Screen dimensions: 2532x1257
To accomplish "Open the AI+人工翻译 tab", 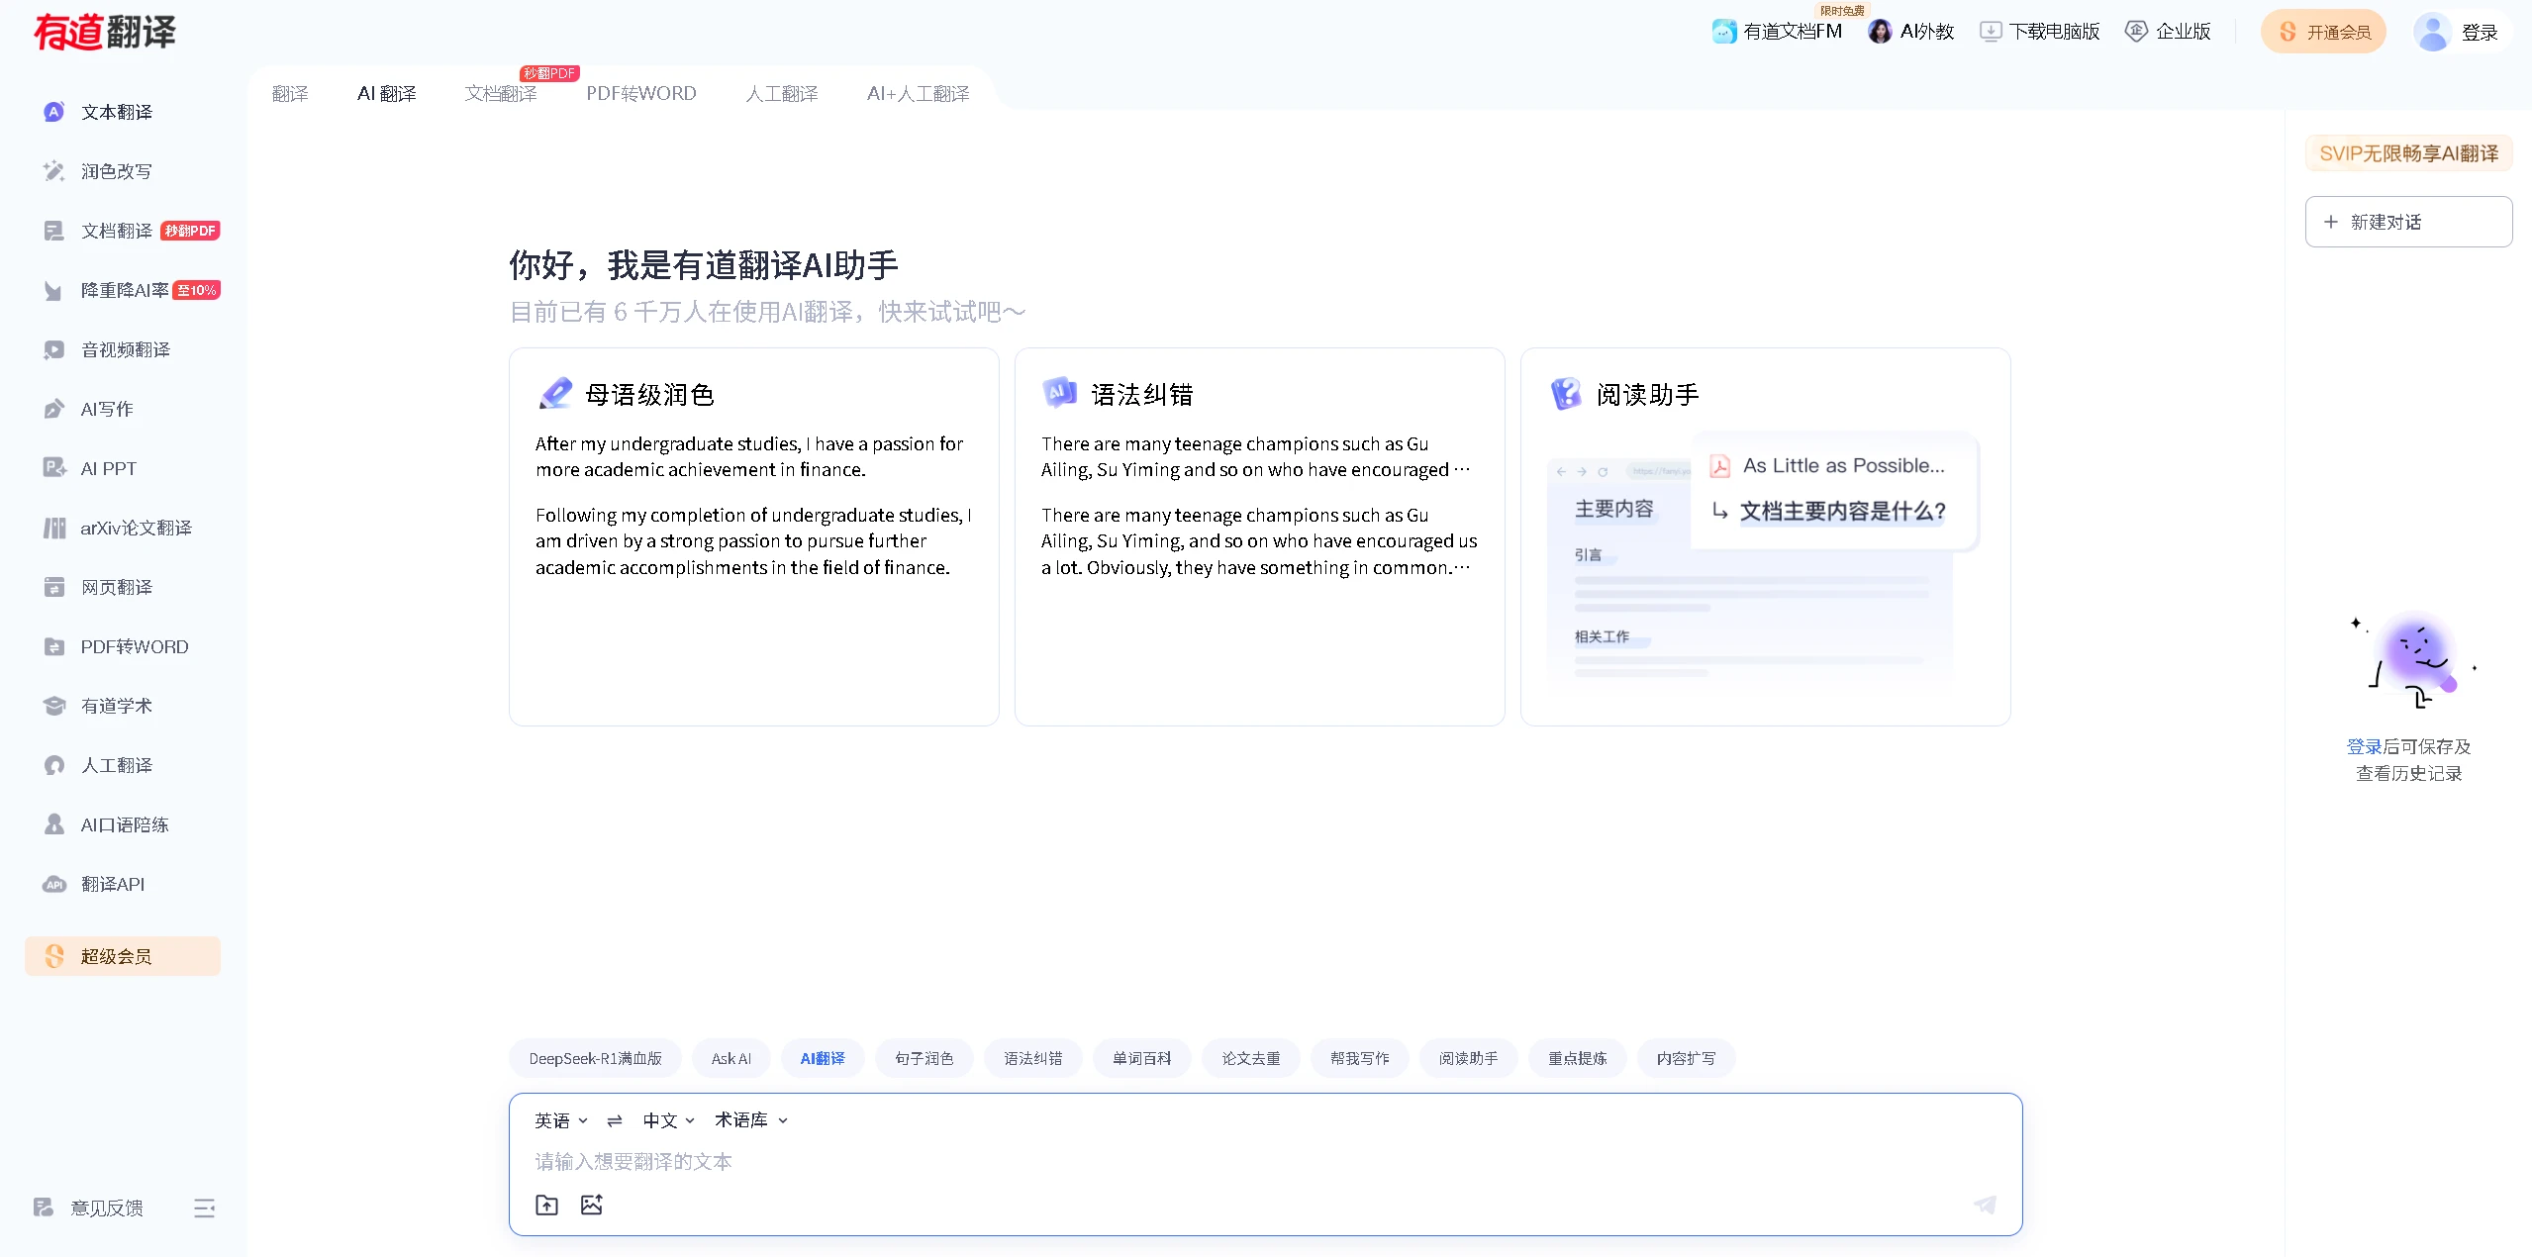I will point(919,93).
